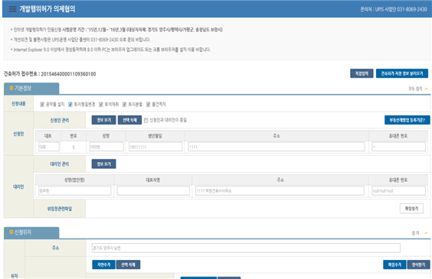
Task: Select the 신청위치 section tab
Action: [x=31, y=232]
